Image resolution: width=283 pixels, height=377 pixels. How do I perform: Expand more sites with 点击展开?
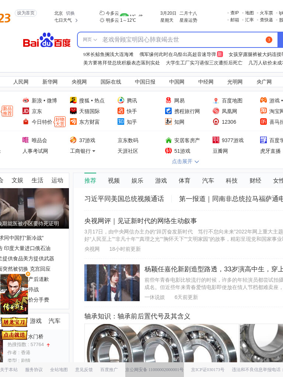(x=185, y=161)
